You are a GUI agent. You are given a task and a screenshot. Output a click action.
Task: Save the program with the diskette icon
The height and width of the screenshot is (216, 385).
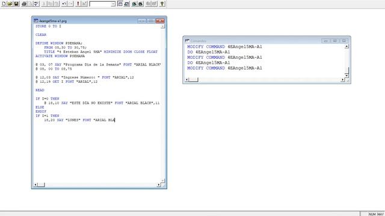coord(16,4)
